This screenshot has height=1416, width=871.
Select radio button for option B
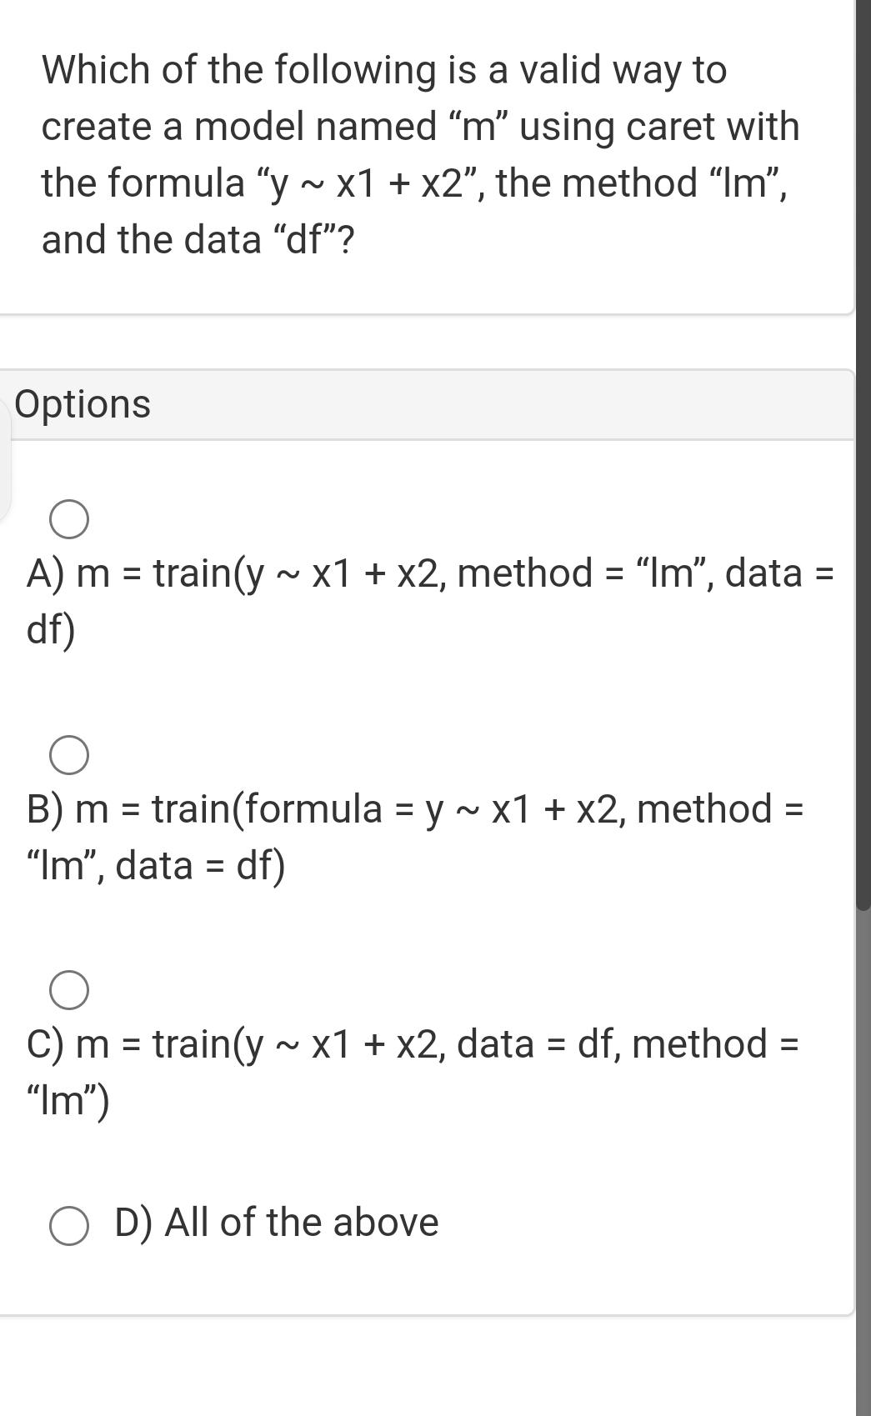point(69,757)
